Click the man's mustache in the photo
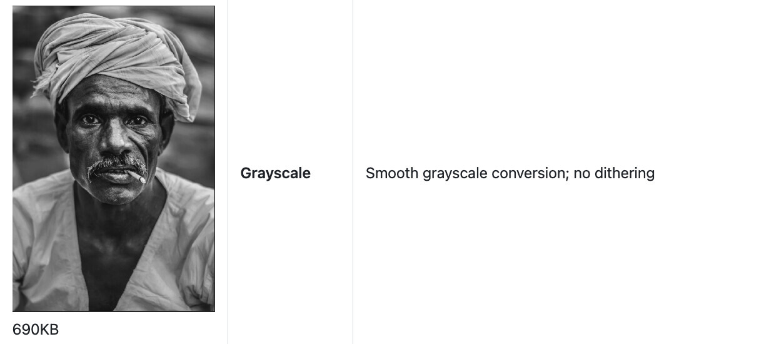The height and width of the screenshot is (344, 784). [116, 164]
